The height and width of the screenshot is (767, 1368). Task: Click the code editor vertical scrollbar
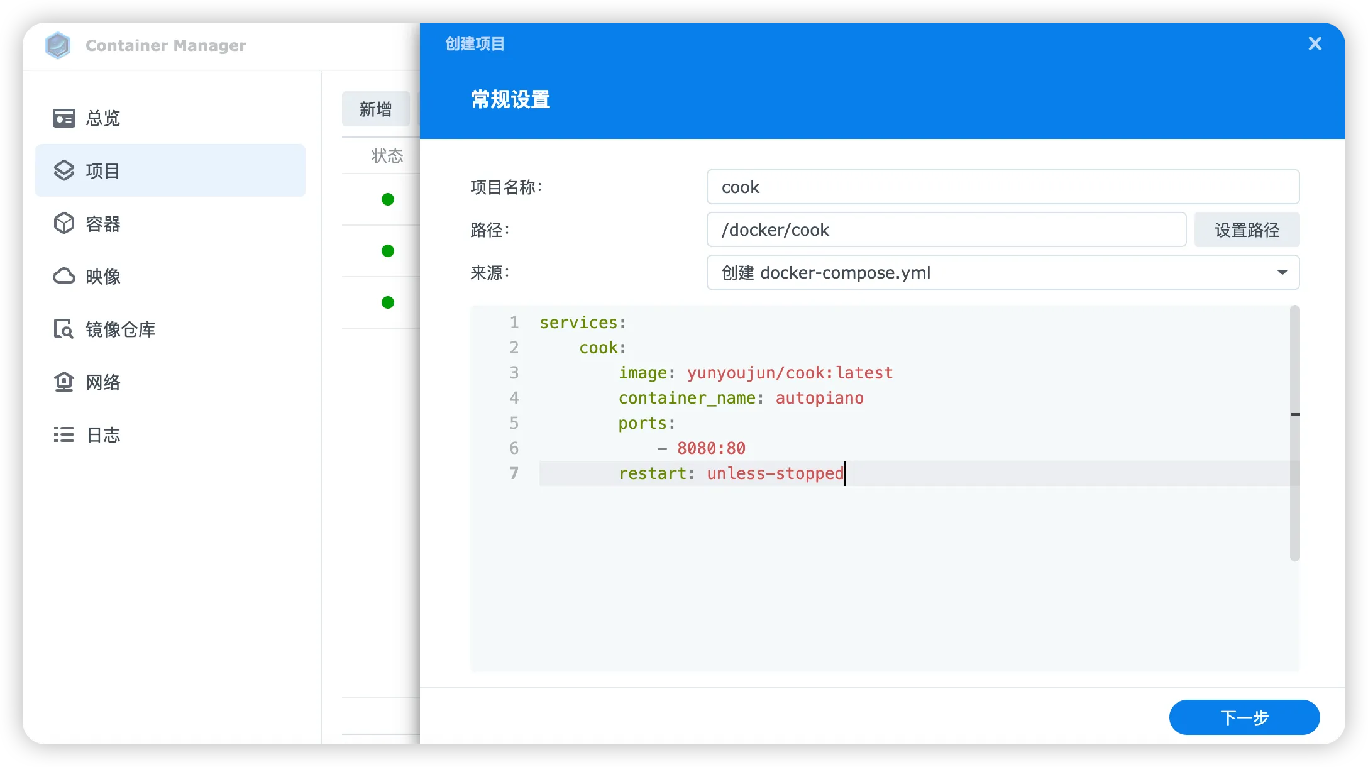1294,433
